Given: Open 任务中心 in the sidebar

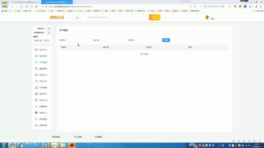Looking at the screenshot, I should click(x=41, y=50).
